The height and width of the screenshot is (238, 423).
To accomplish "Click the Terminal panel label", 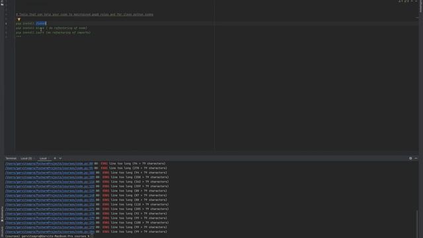I will (11, 159).
